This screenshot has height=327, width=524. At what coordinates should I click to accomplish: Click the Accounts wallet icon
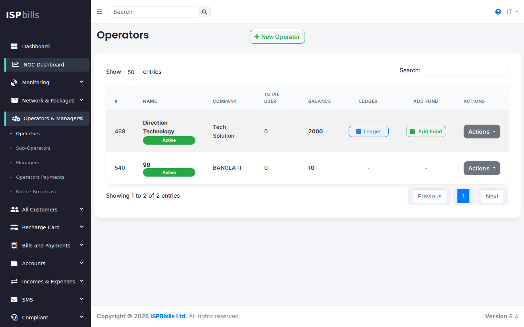(14, 263)
